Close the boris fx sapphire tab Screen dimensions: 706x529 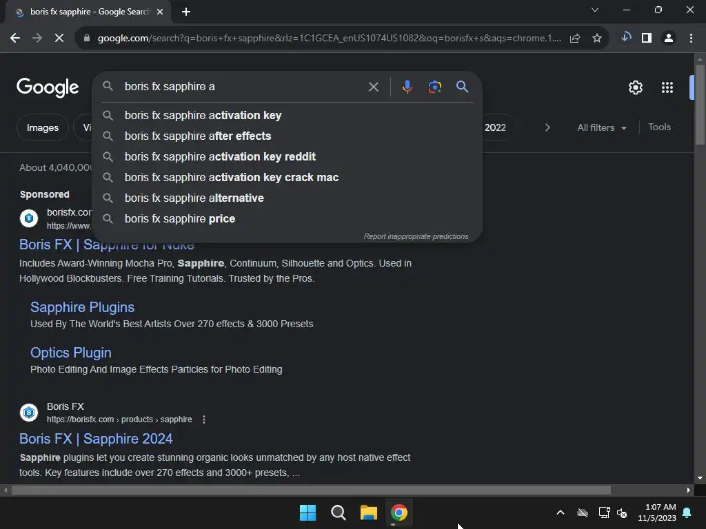pos(160,12)
